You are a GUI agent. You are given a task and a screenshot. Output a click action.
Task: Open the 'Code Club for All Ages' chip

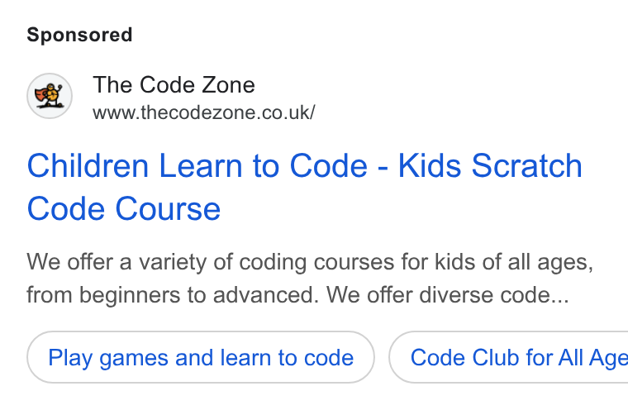pos(509,357)
